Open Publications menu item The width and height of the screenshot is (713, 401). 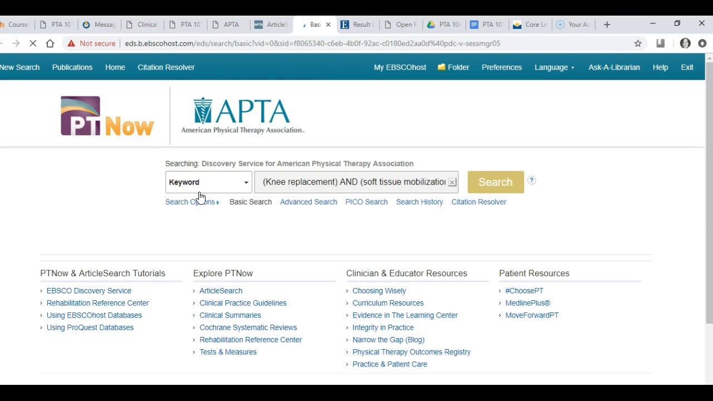(72, 67)
